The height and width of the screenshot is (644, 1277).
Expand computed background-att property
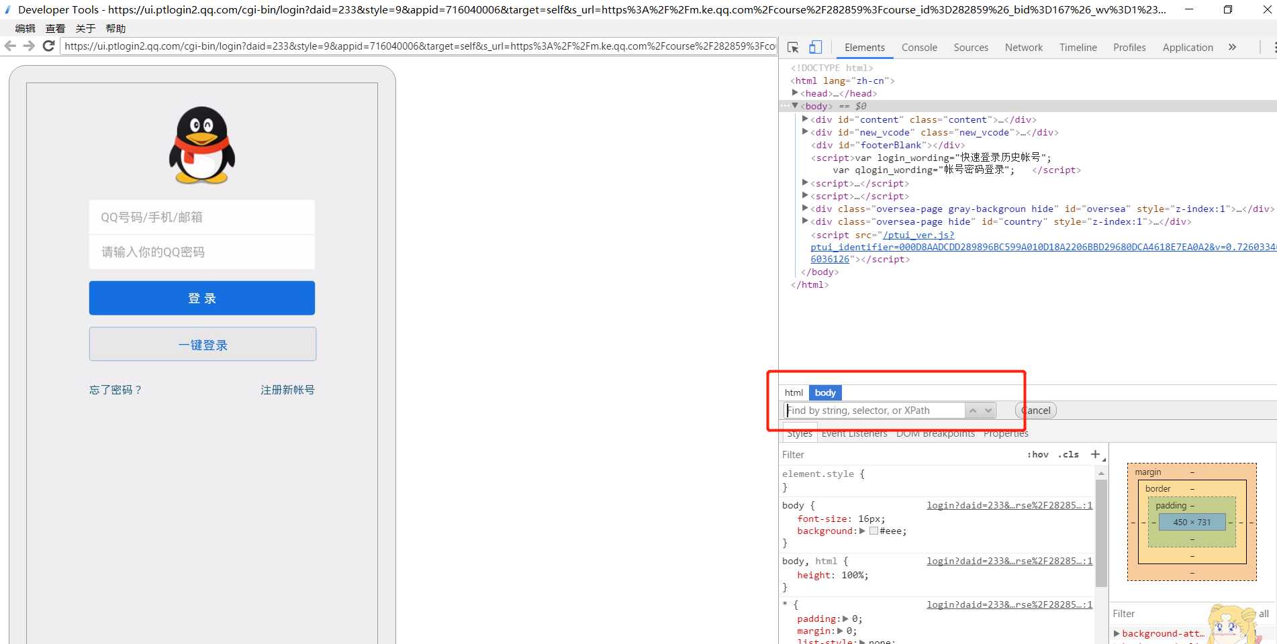pyautogui.click(x=1117, y=633)
